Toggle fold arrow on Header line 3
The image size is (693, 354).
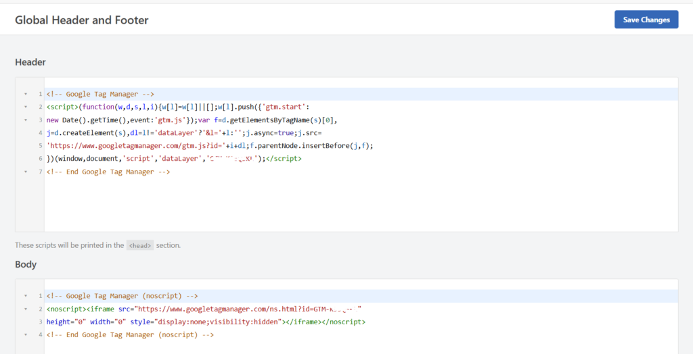coord(25,120)
